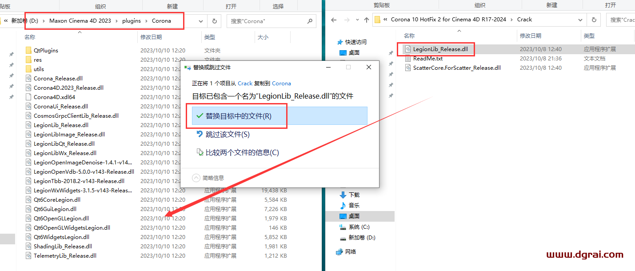Select Corona4D.xdl64 file icon
This screenshot has width=635, height=271.
[28, 97]
